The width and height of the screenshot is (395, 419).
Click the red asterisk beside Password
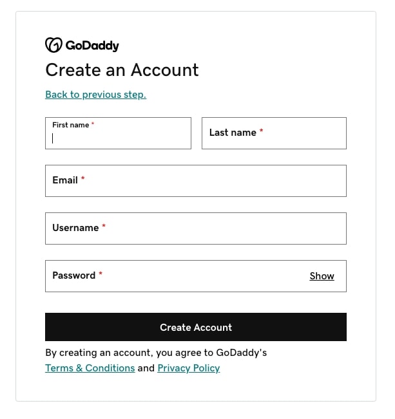point(101,274)
